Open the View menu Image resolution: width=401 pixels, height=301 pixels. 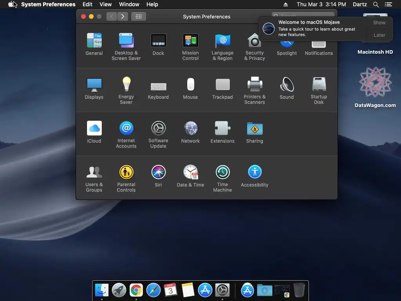(x=106, y=4)
